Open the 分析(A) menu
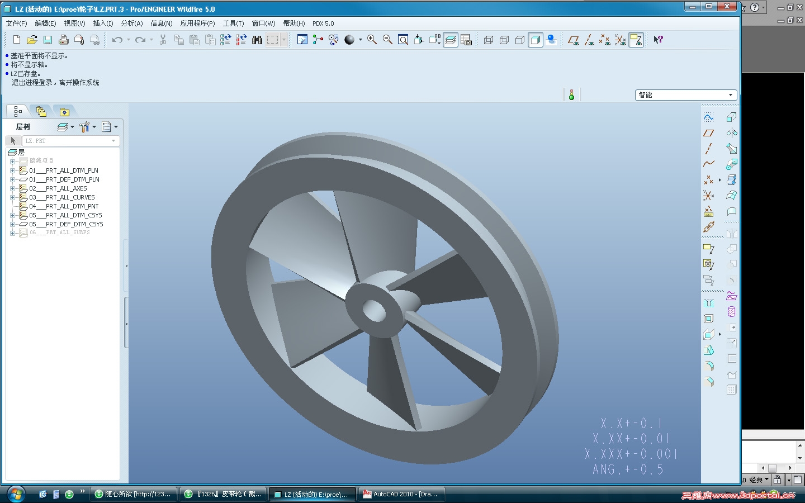The image size is (805, 503). pyautogui.click(x=132, y=23)
